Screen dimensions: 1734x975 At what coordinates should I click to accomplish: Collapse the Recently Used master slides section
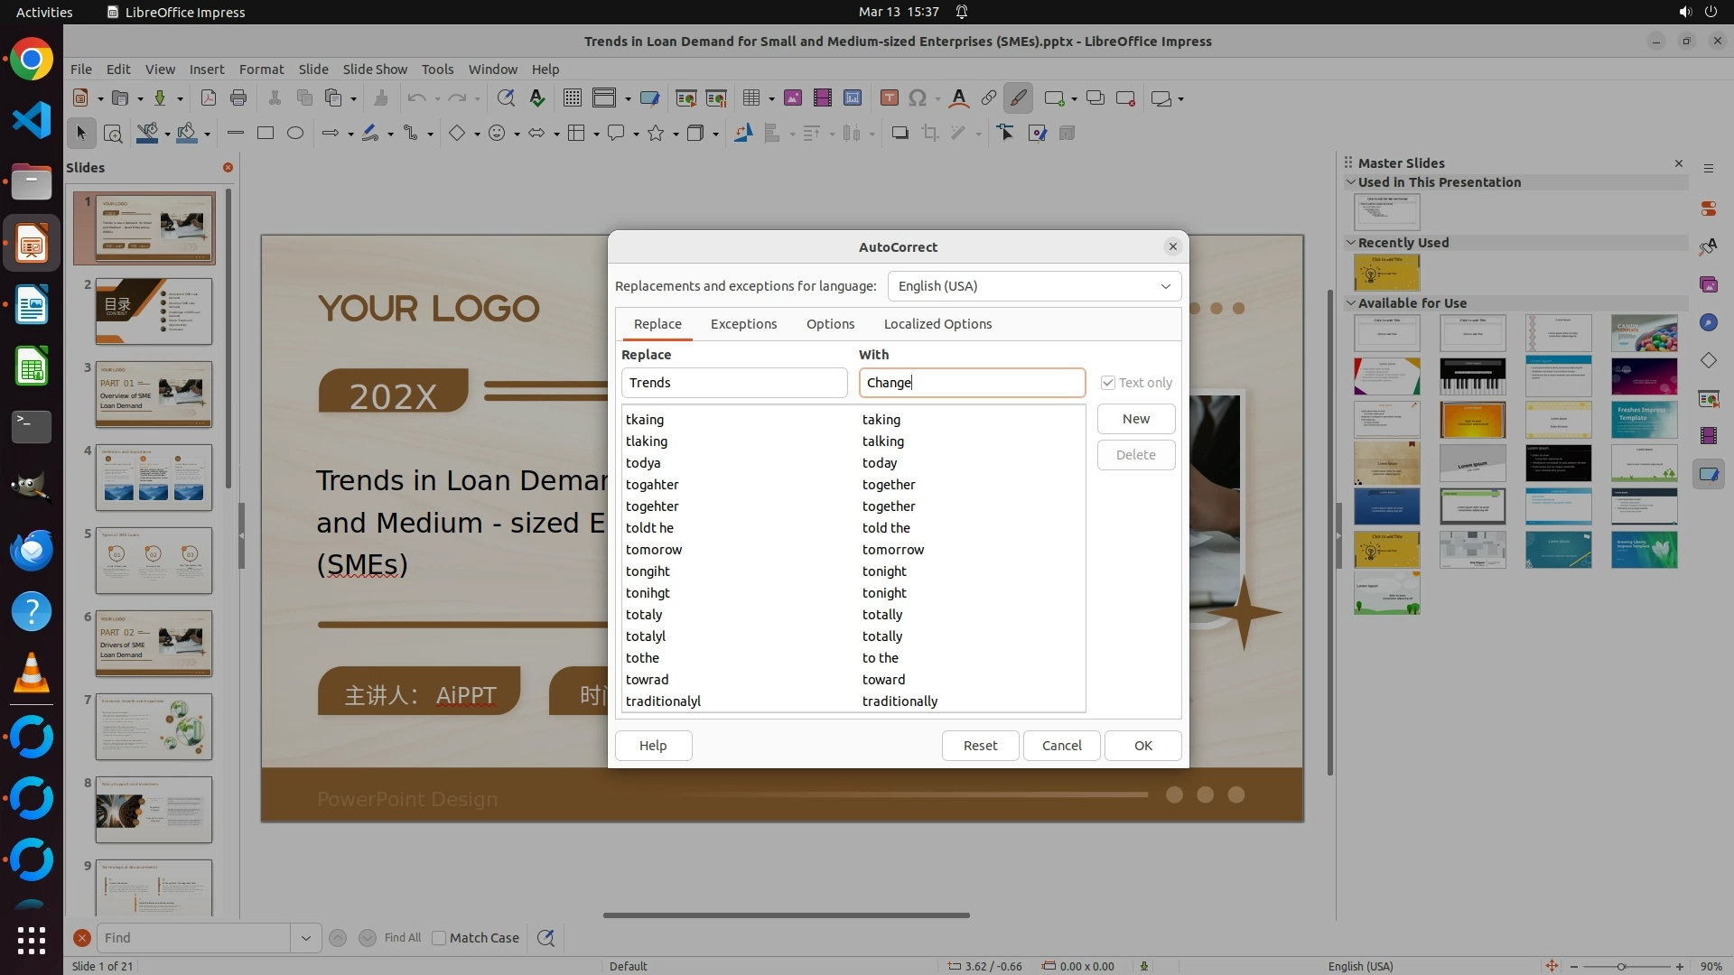1351,243
